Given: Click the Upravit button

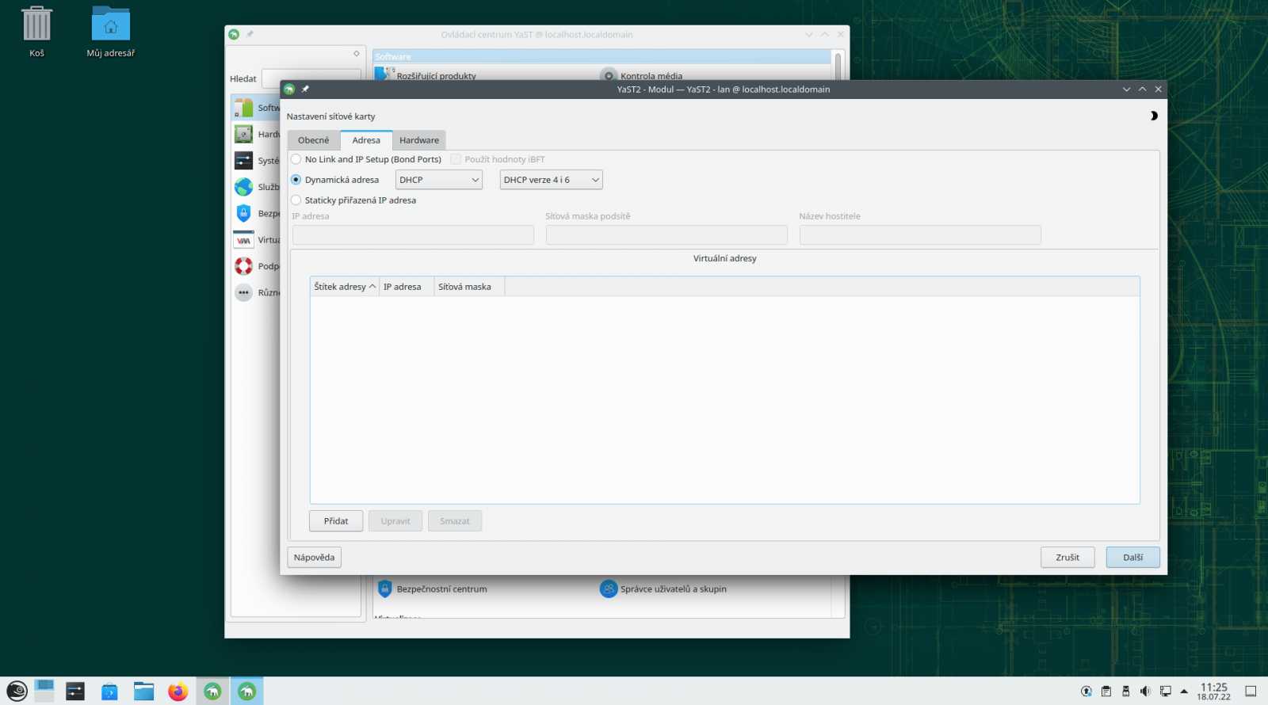Looking at the screenshot, I should (395, 521).
